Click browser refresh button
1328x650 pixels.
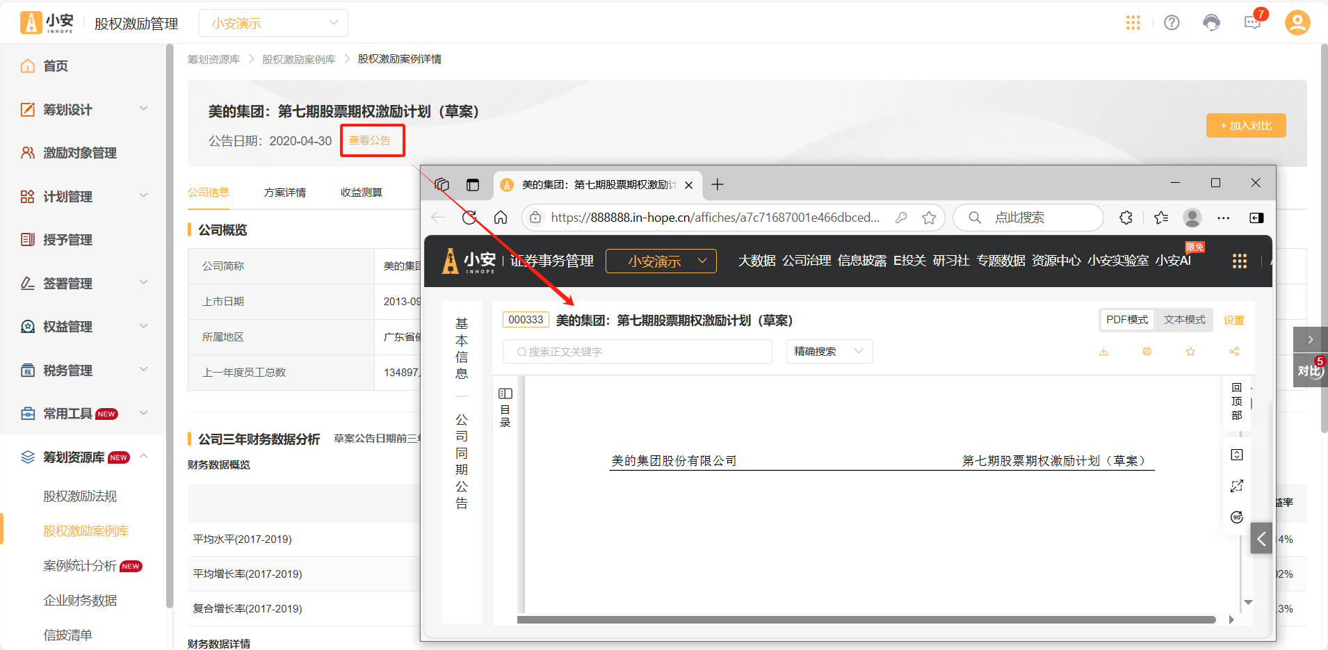click(470, 218)
